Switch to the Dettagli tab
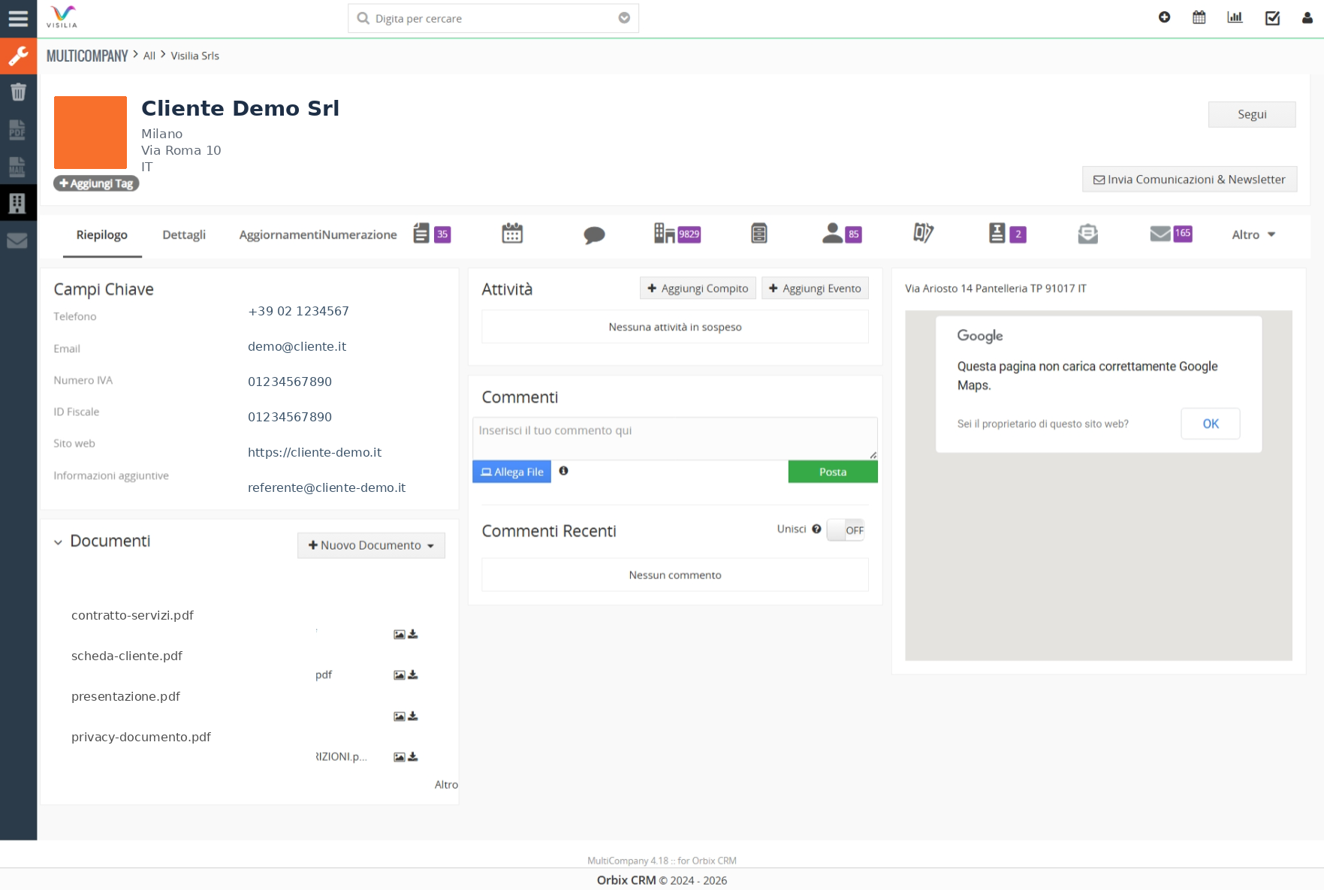Screen dimensions: 1324x890 tap(184, 235)
